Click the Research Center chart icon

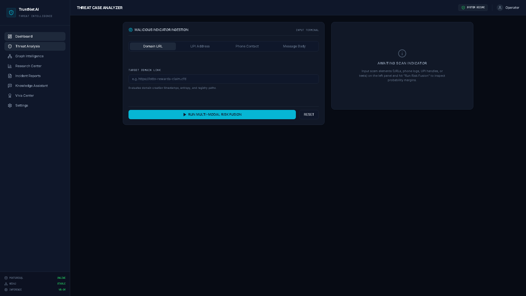pyautogui.click(x=10, y=66)
